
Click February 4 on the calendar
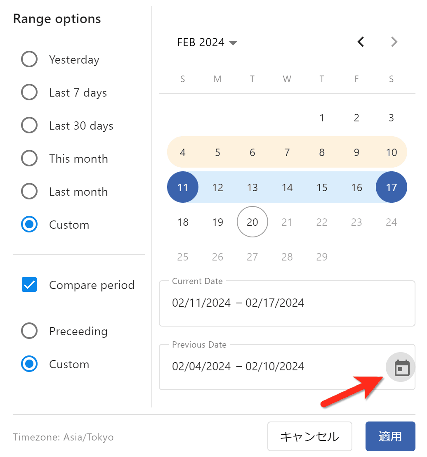click(x=183, y=152)
